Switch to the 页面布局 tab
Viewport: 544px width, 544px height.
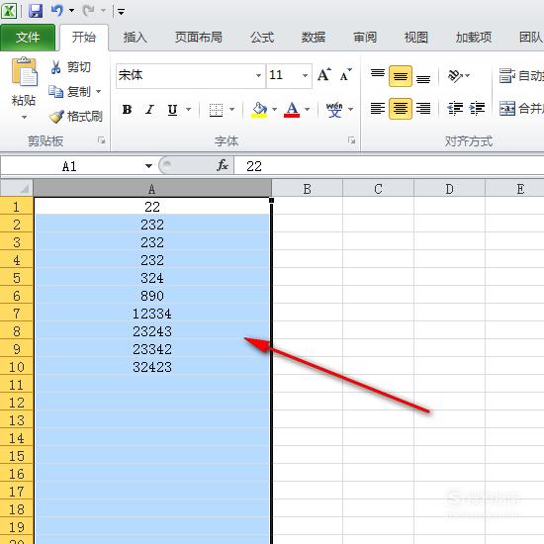coord(199,38)
